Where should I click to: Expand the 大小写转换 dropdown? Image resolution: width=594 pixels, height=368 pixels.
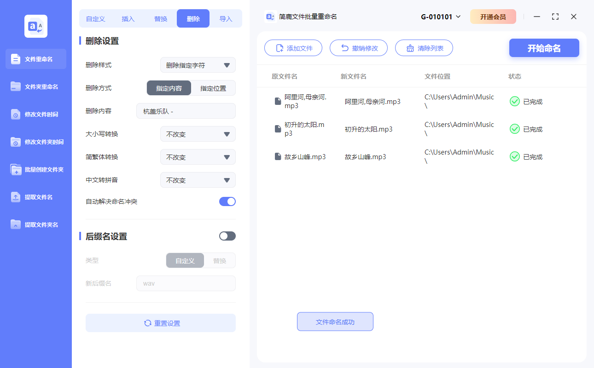[198, 134]
